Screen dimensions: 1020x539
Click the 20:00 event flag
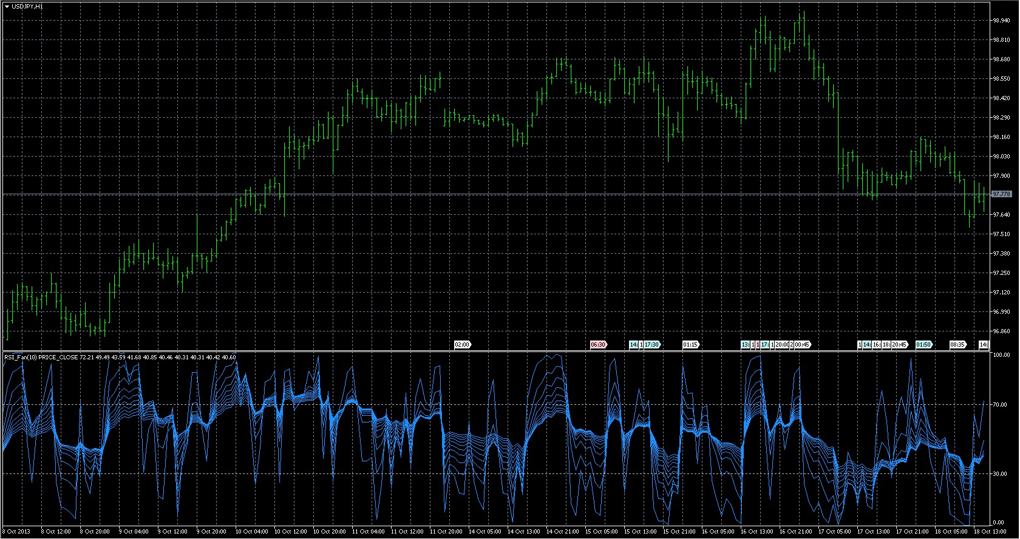pyautogui.click(x=781, y=345)
